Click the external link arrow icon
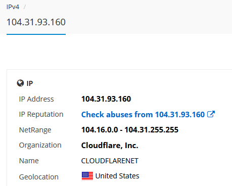Viewport: 232px width, 186px height. click(x=211, y=114)
